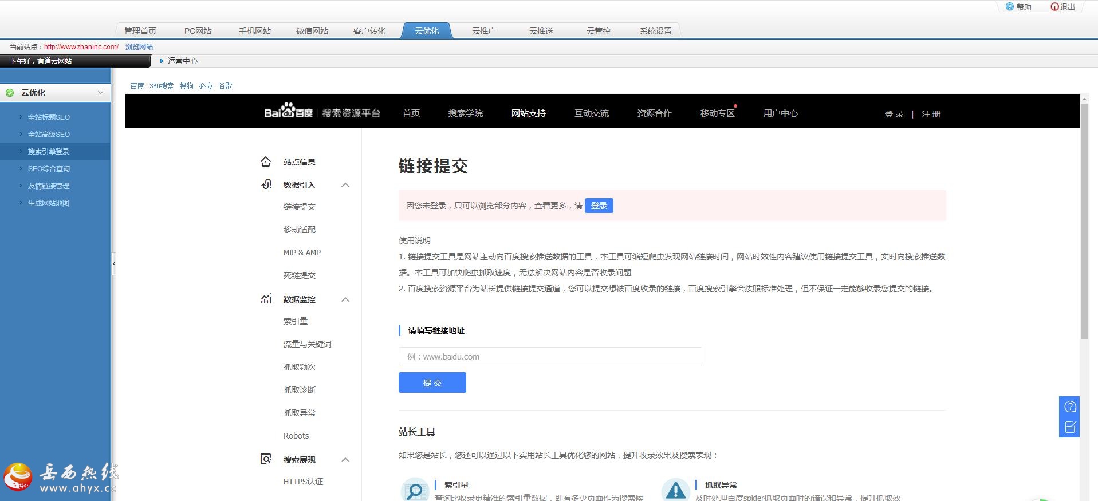Collapse the left sidebar using the splitter arrow
The image size is (1098, 501).
(114, 264)
